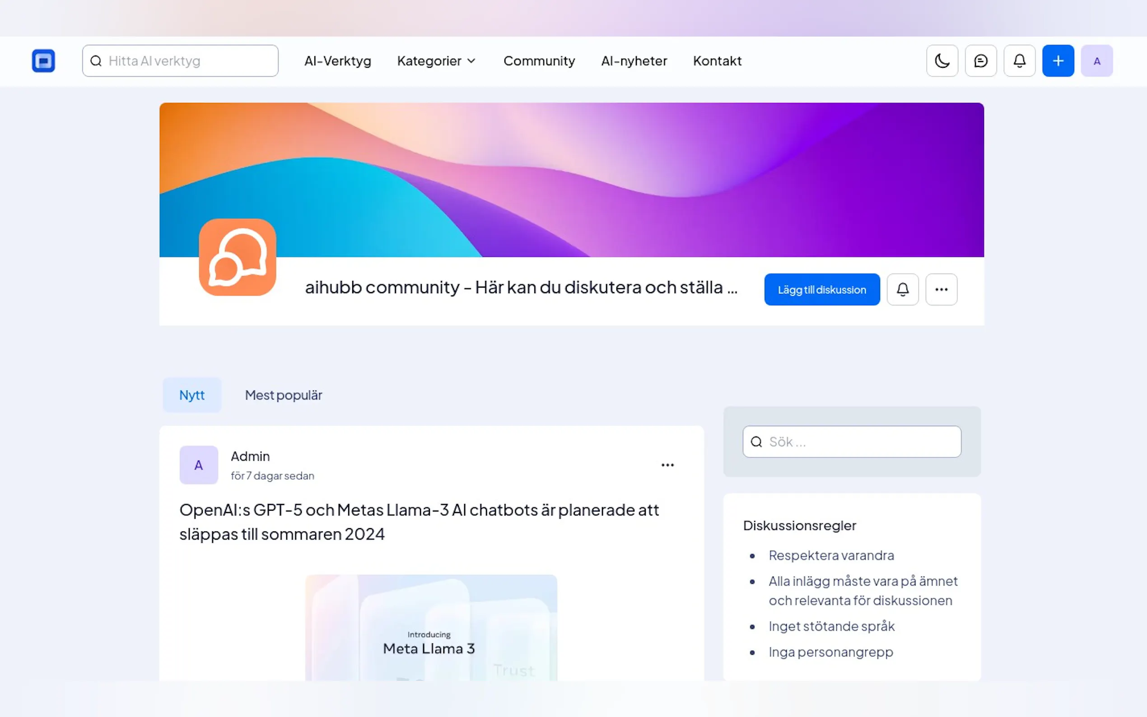Subscribe with community bell icon
Image resolution: width=1147 pixels, height=717 pixels.
point(902,289)
